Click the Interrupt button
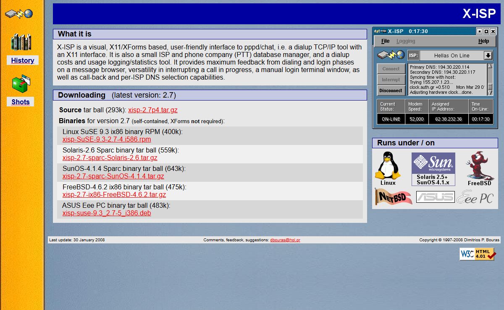 tap(391, 80)
